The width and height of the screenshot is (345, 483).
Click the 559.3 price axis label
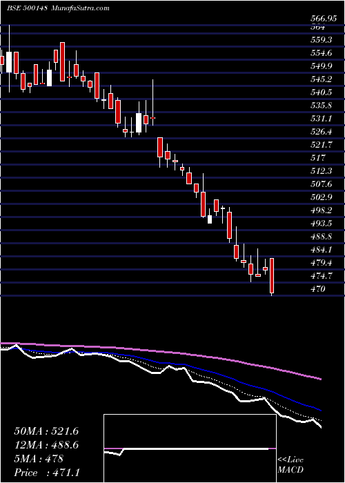(321, 40)
